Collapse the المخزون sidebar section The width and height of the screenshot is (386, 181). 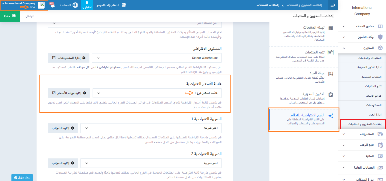coord(343,48)
